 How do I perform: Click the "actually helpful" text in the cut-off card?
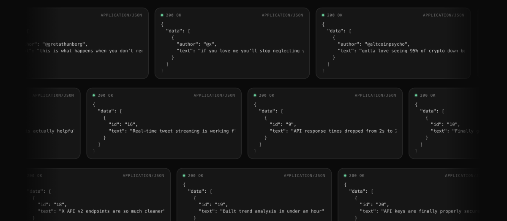(52, 131)
